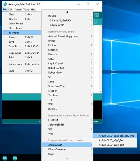
Task: Choose Quit in the File menu
Action: (22, 71)
